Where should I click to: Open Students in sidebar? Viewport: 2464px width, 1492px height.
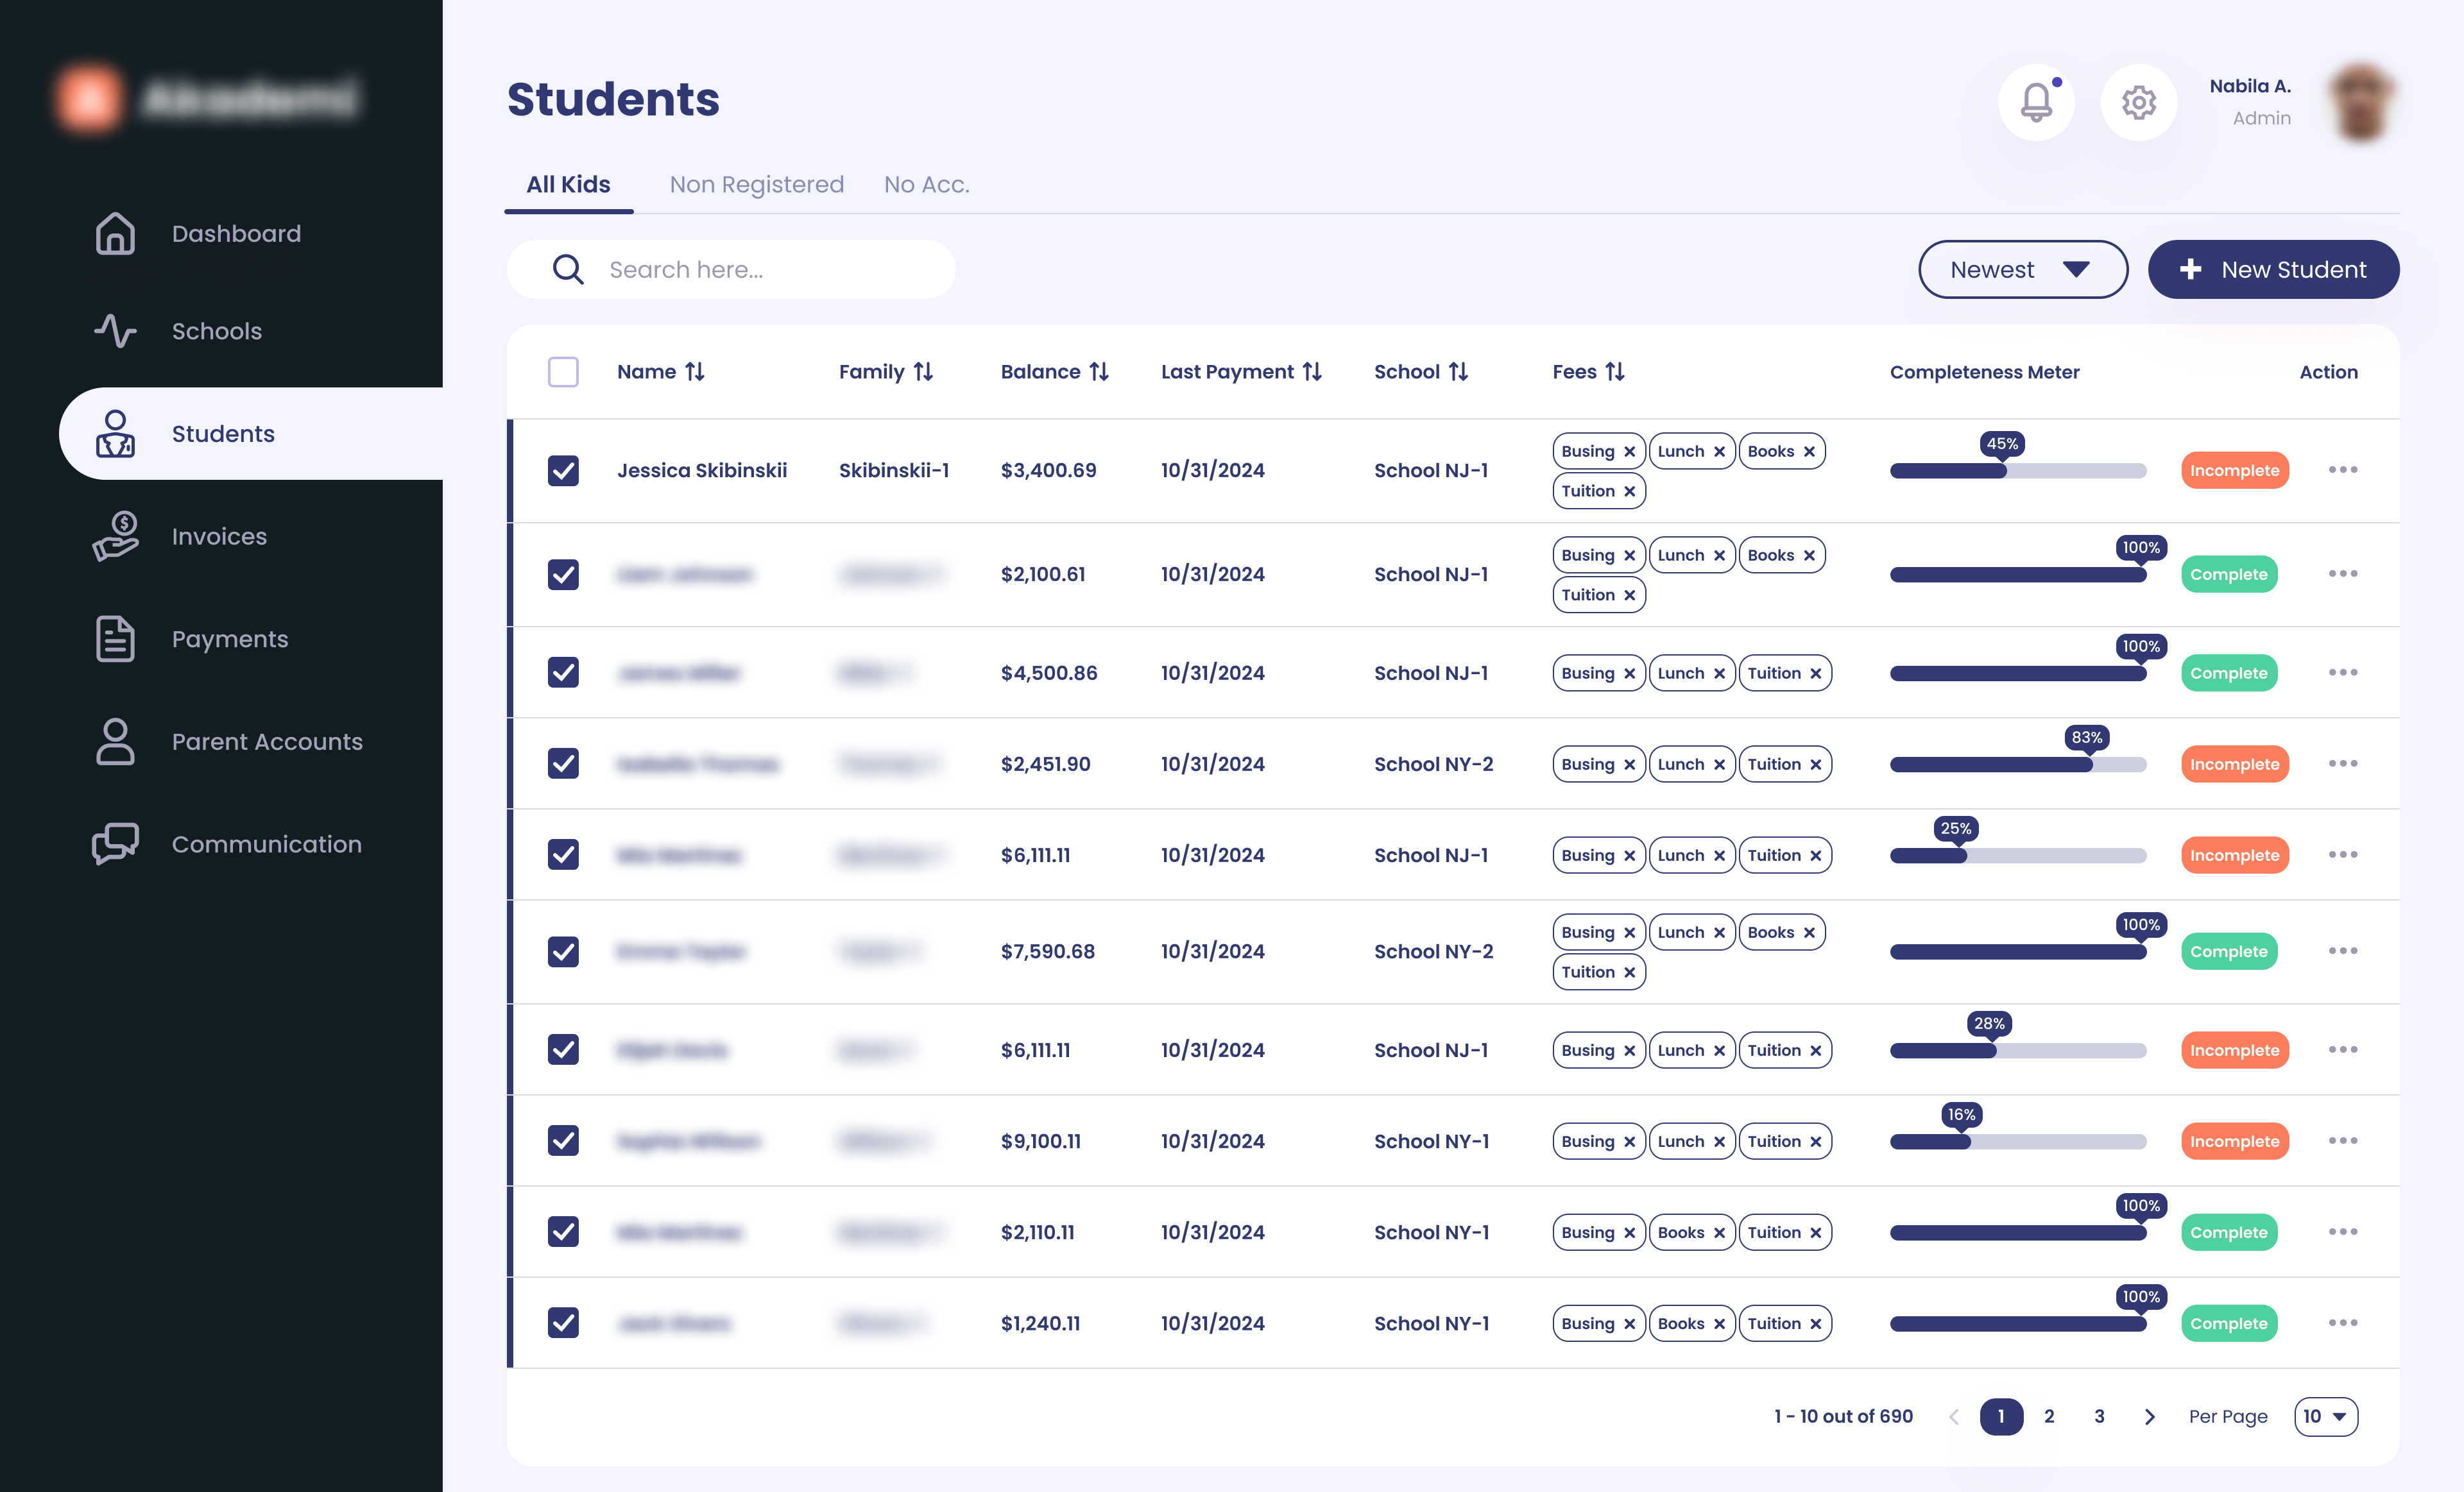click(x=251, y=434)
